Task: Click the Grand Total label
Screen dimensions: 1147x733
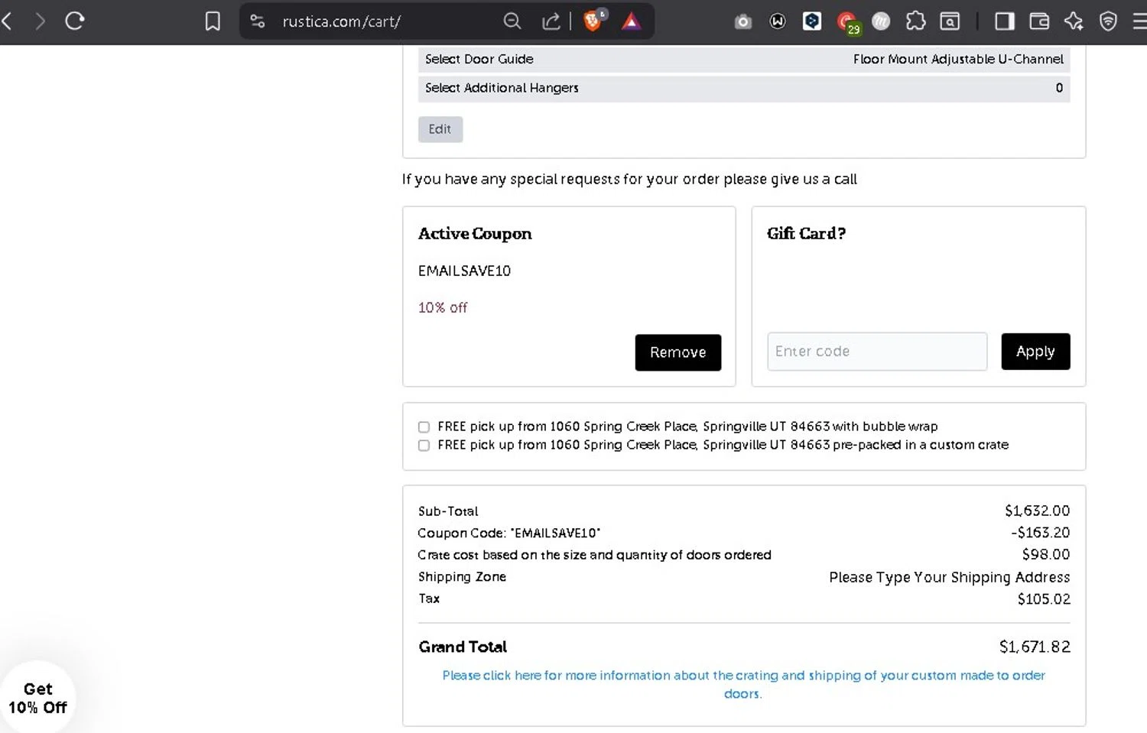Action: tap(463, 647)
